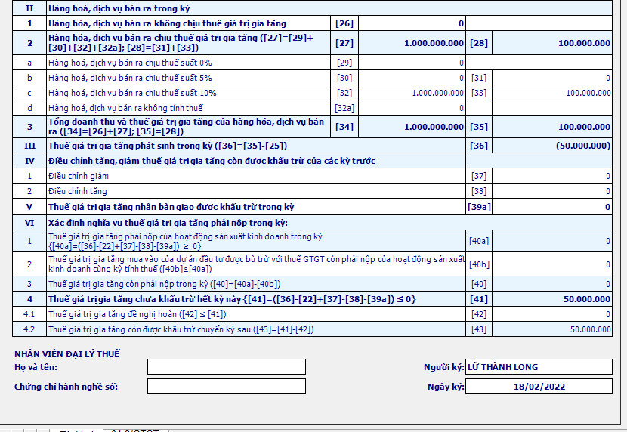Screen dimensions: 627x432
Task: Click the 'NHÂN VIÊN ĐẠI LÝ THUẾ' heading
Action: [x=66, y=354]
